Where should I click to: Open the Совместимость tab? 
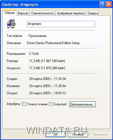click(42, 13)
